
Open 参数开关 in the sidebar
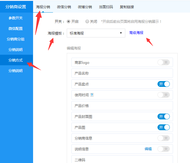pos(16,18)
